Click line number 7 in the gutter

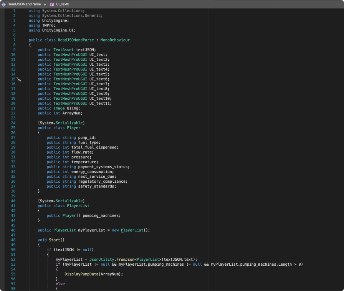(x=14, y=40)
